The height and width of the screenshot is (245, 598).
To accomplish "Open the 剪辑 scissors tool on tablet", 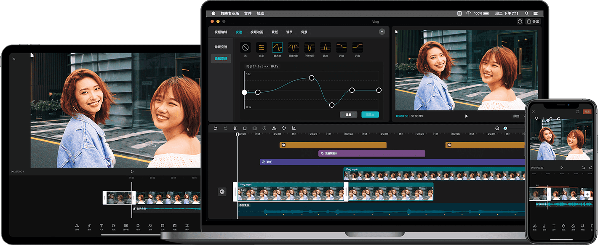I will (77, 227).
